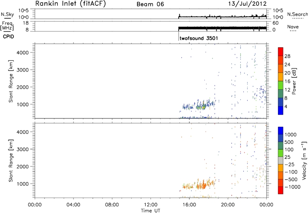Click the red bottom segment of Velocity colorbar
Viewport: 308px width, 213px height.
pos(281,190)
